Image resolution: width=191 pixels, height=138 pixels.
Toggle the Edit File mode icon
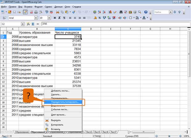pos(25,12)
